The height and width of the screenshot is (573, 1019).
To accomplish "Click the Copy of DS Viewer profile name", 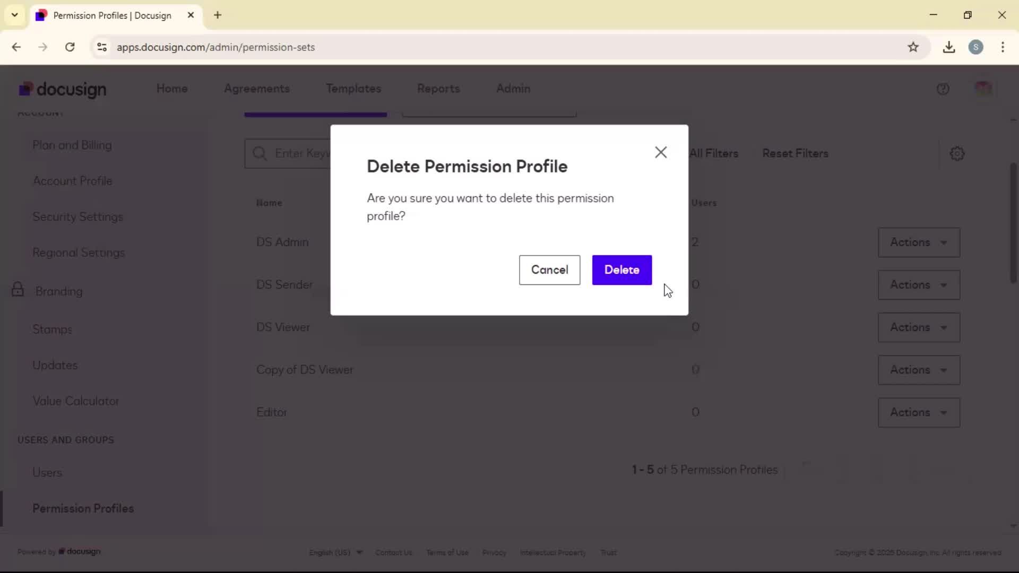I will tap(305, 370).
